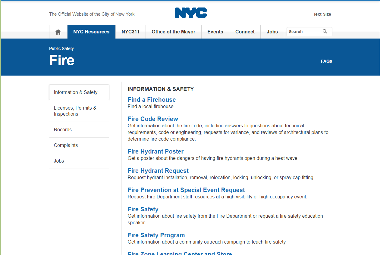Open the Fire Safety Program link

[x=156, y=235]
